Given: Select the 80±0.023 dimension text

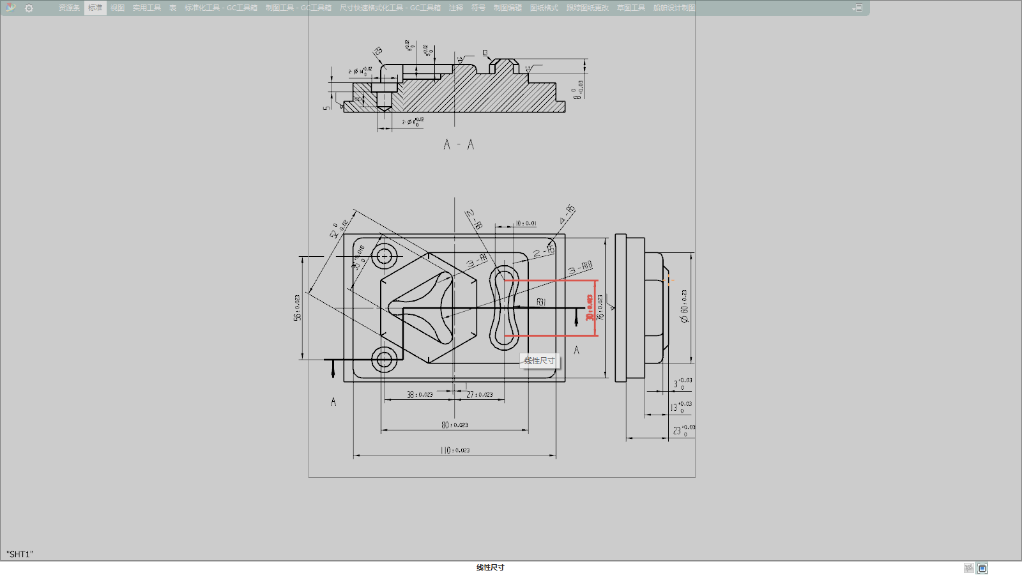Looking at the screenshot, I should point(455,425).
